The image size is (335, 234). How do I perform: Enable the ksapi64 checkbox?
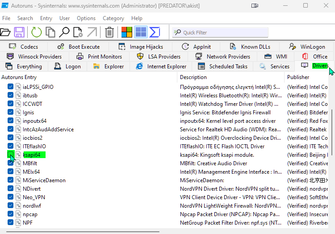[x=10, y=154]
